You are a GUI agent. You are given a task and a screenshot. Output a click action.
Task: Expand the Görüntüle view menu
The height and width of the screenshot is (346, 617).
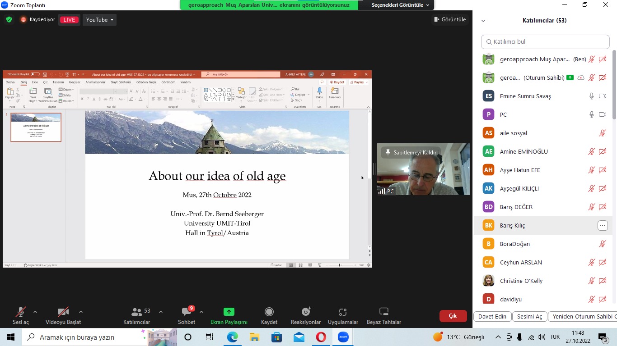(x=449, y=20)
